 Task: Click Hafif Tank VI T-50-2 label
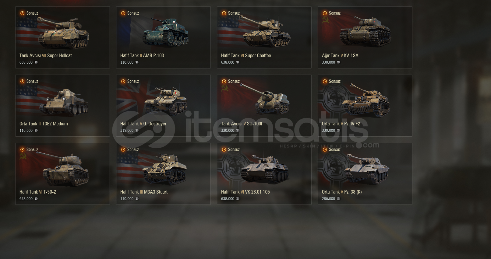[x=38, y=192]
